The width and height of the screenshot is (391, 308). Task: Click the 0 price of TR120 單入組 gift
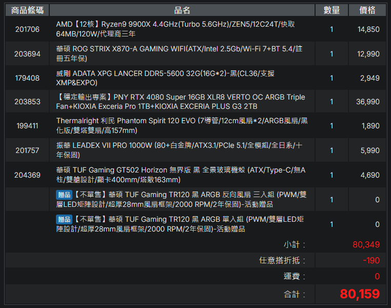click(377, 224)
